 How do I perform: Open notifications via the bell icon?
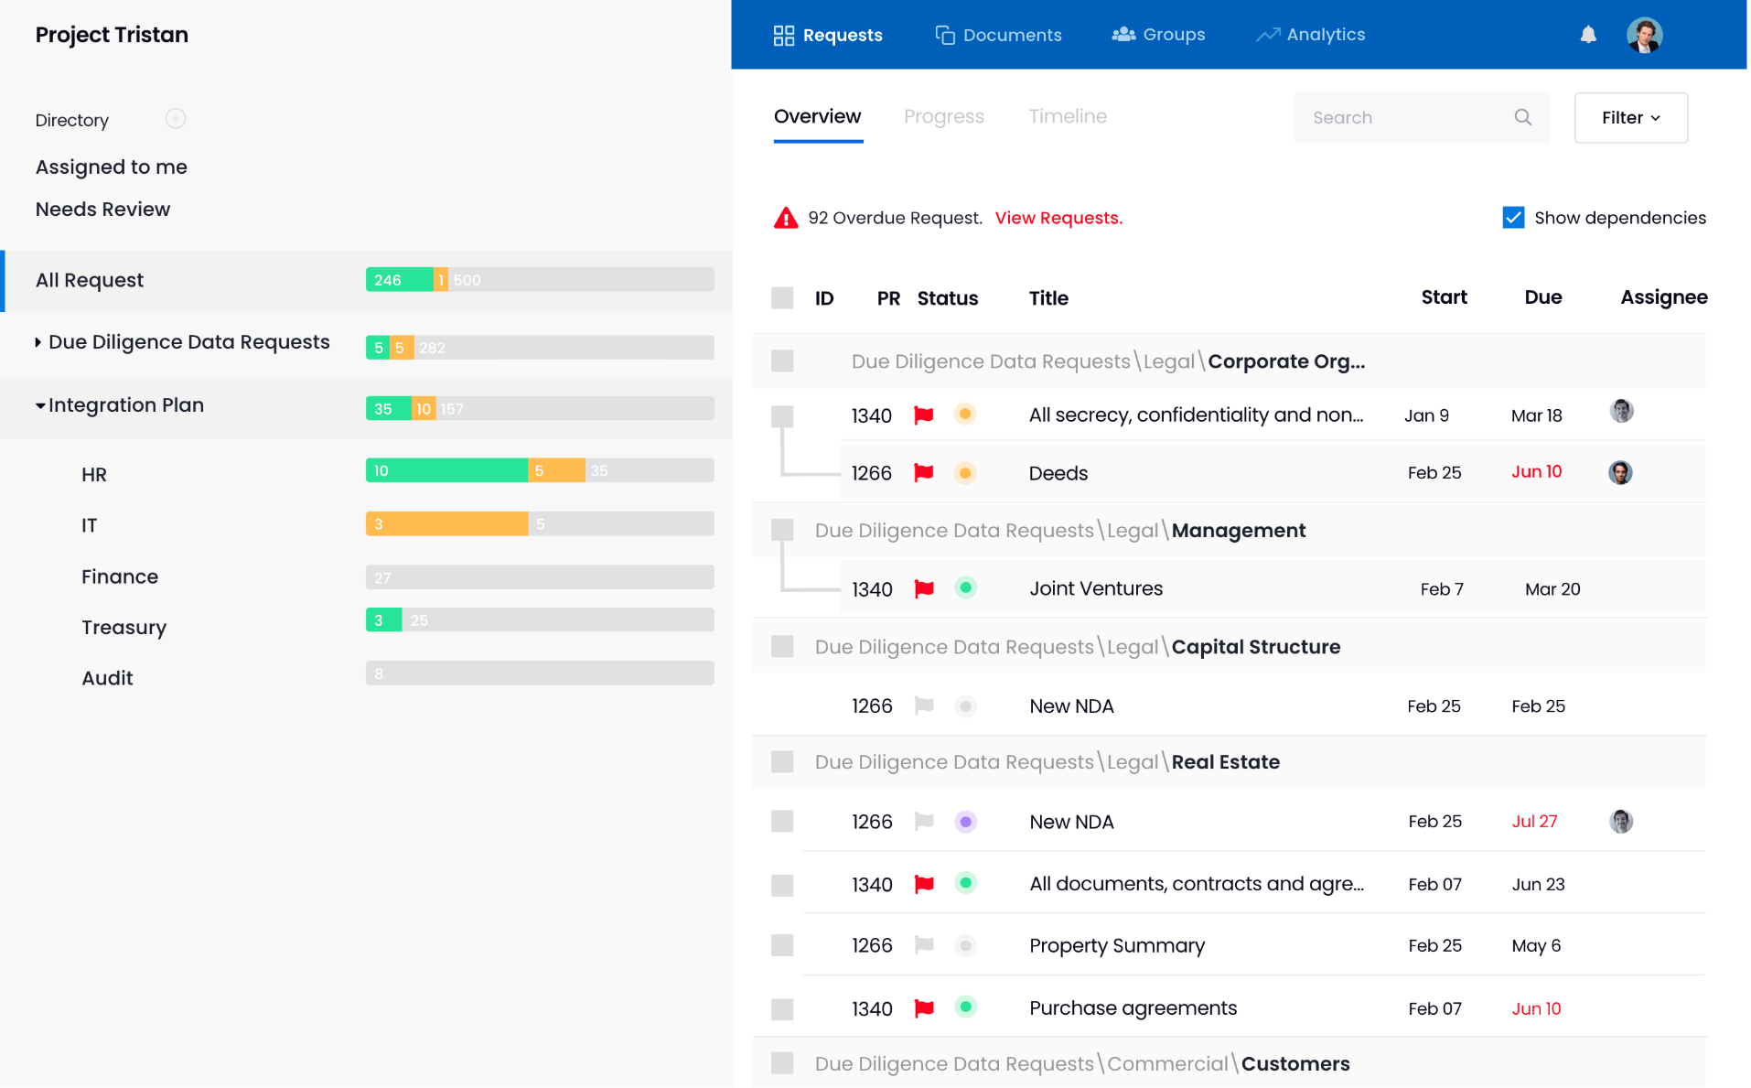pyautogui.click(x=1588, y=34)
